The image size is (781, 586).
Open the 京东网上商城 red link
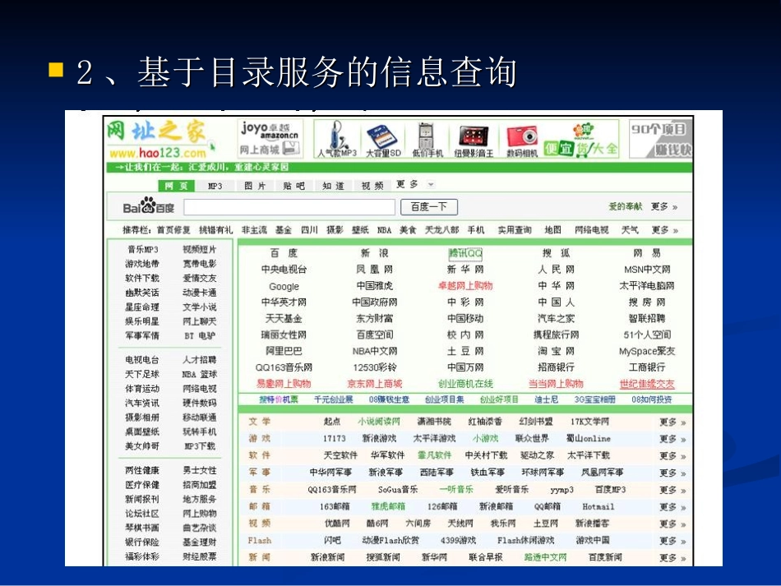tap(375, 384)
